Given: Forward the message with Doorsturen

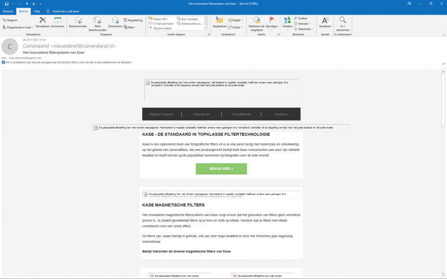Looking at the screenshot, I should [115, 22].
